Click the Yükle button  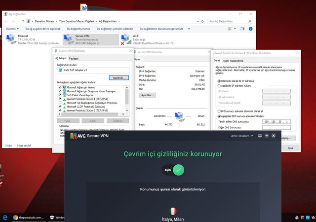coord(68,121)
